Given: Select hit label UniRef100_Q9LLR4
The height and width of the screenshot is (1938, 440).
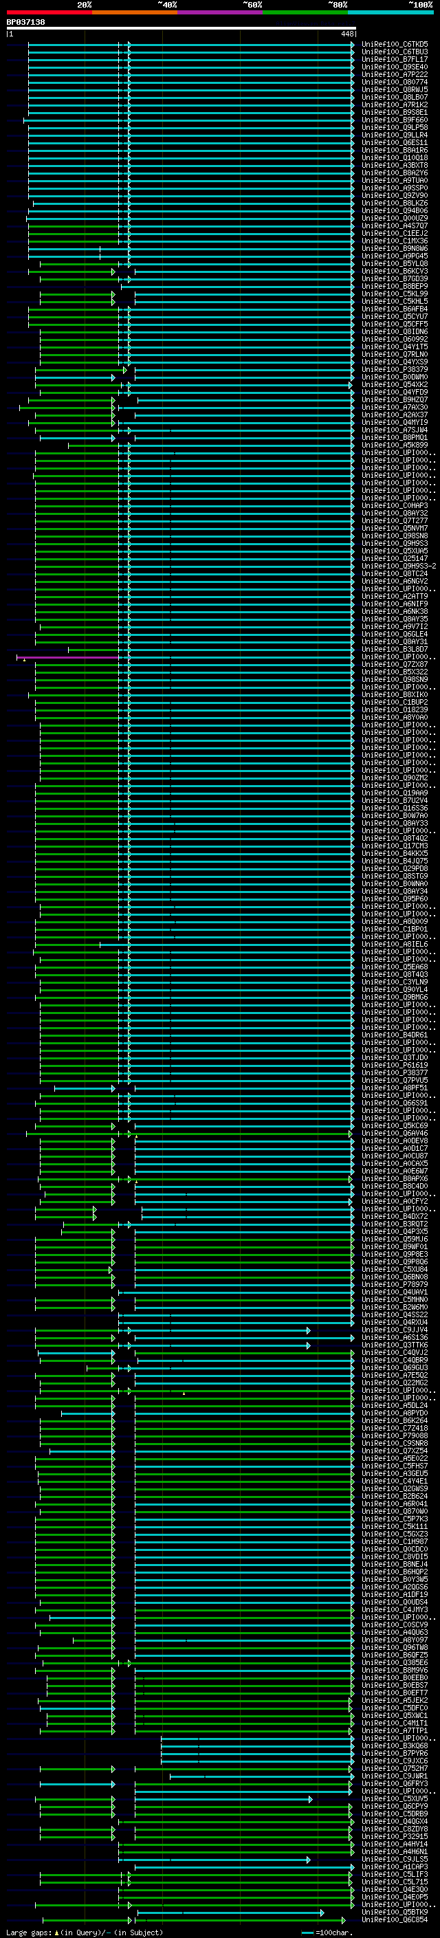Looking at the screenshot, I should tap(395, 135).
